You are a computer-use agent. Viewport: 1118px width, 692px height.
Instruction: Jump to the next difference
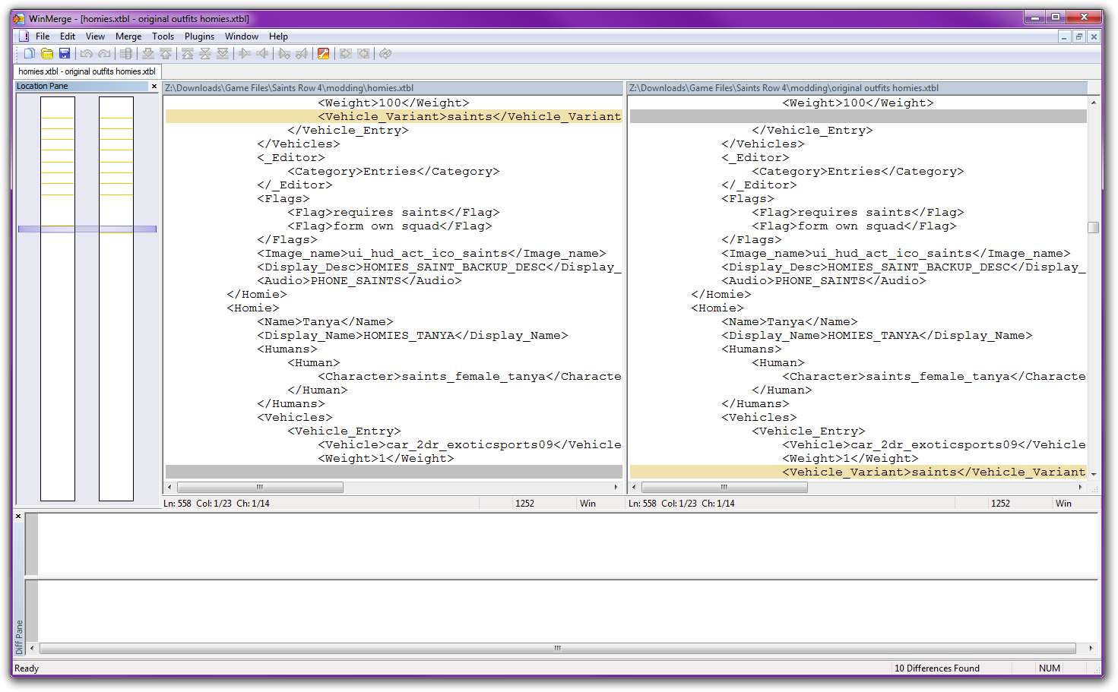coord(148,53)
